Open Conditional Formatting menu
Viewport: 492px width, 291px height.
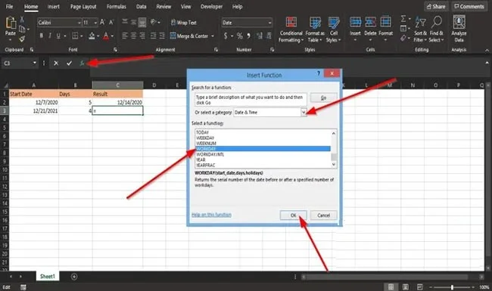pos(291,29)
